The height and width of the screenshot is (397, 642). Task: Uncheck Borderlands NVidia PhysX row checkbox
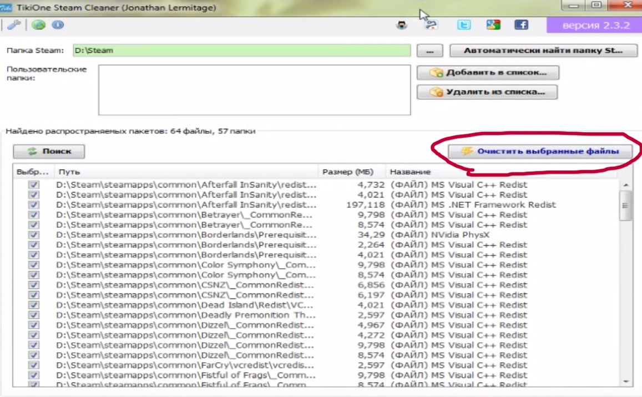point(34,235)
